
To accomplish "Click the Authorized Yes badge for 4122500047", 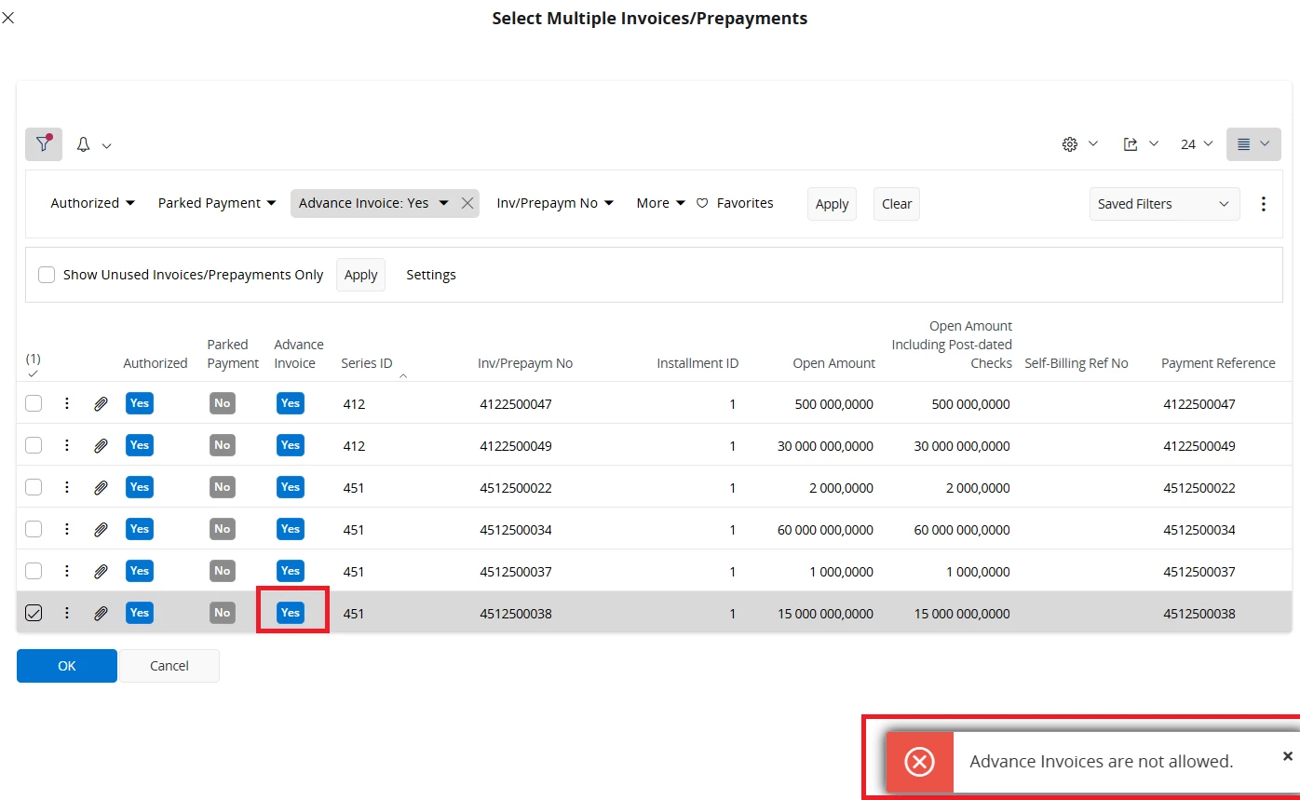I will (x=140, y=403).
